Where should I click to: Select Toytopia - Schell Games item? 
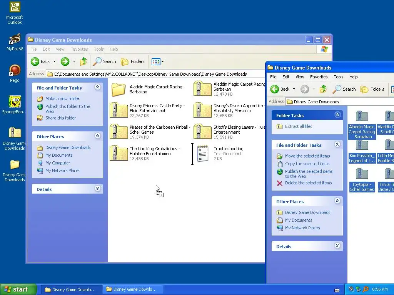point(362,180)
